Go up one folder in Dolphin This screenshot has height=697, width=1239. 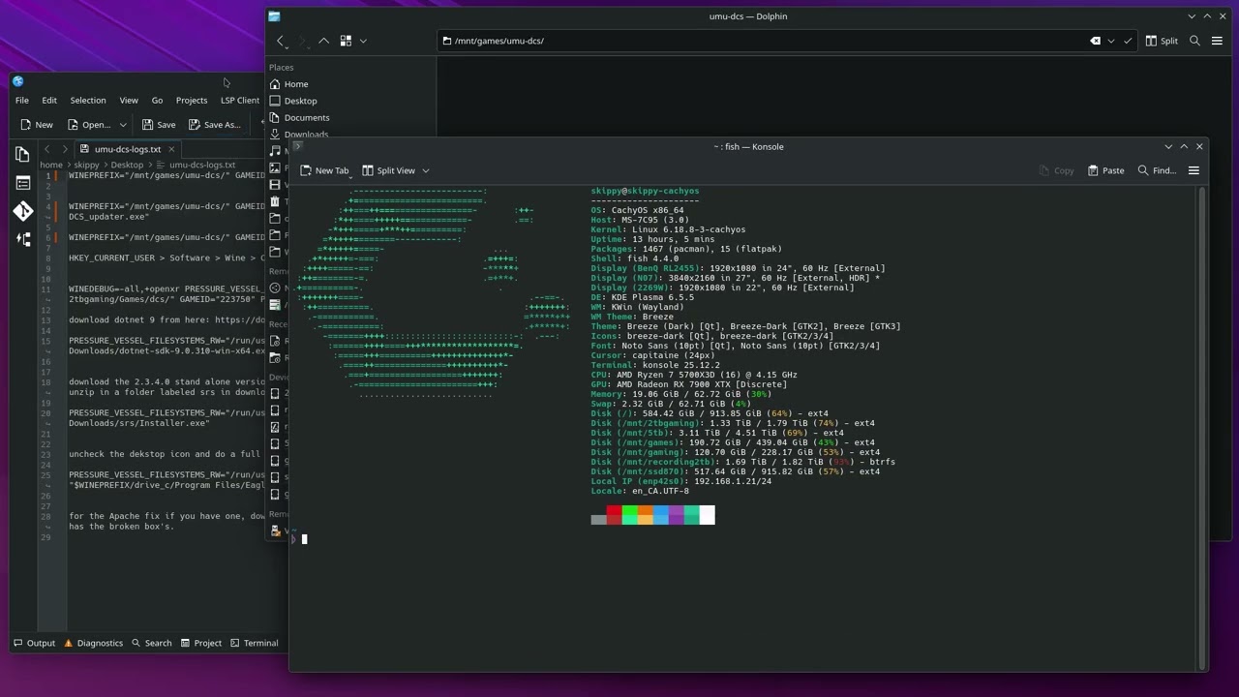[x=323, y=41]
